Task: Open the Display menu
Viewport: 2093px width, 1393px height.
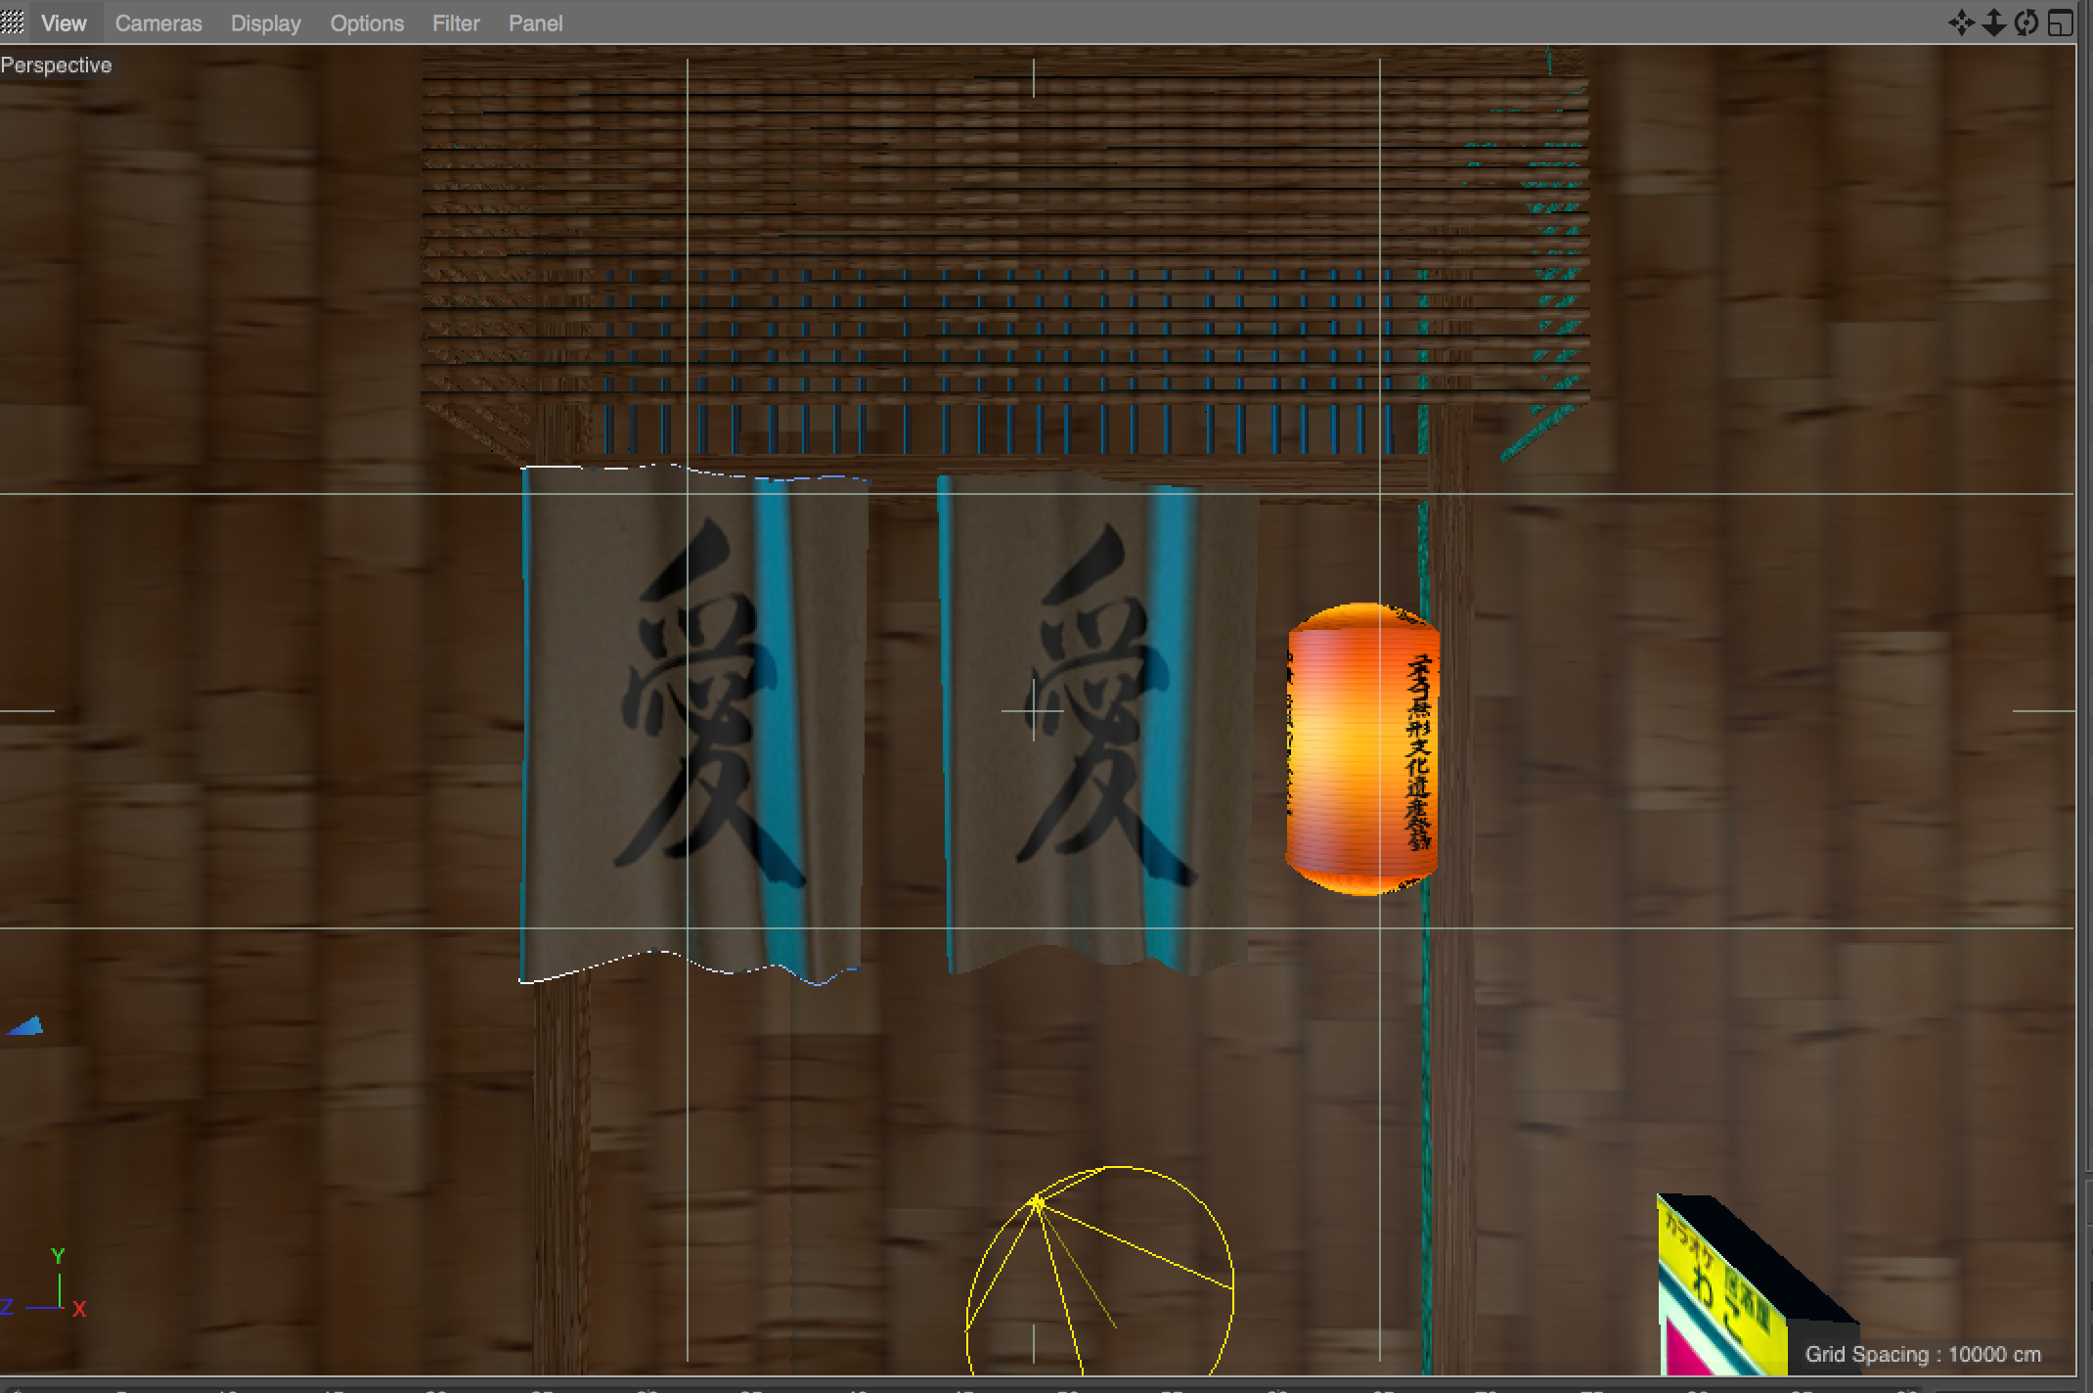Action: pyautogui.click(x=265, y=22)
